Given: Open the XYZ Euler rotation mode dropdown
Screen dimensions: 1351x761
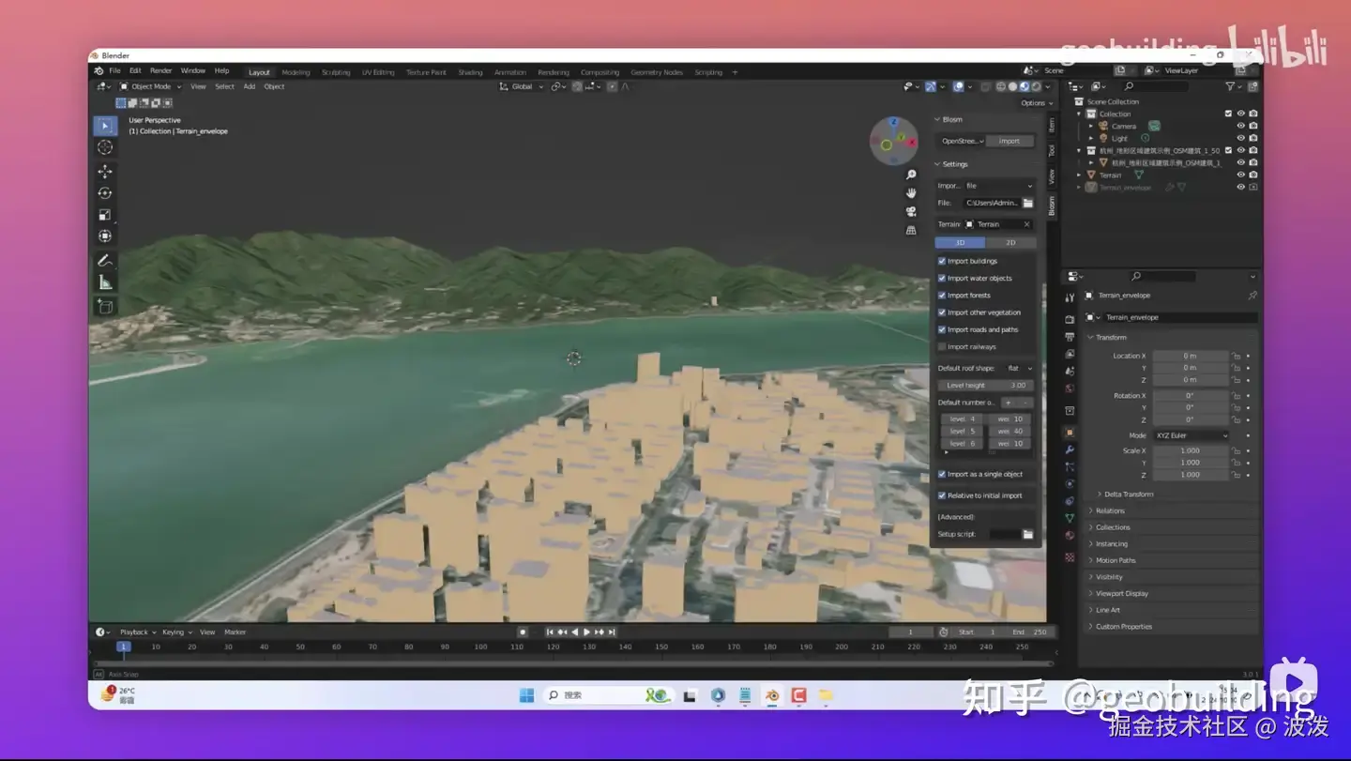Looking at the screenshot, I should tap(1191, 436).
